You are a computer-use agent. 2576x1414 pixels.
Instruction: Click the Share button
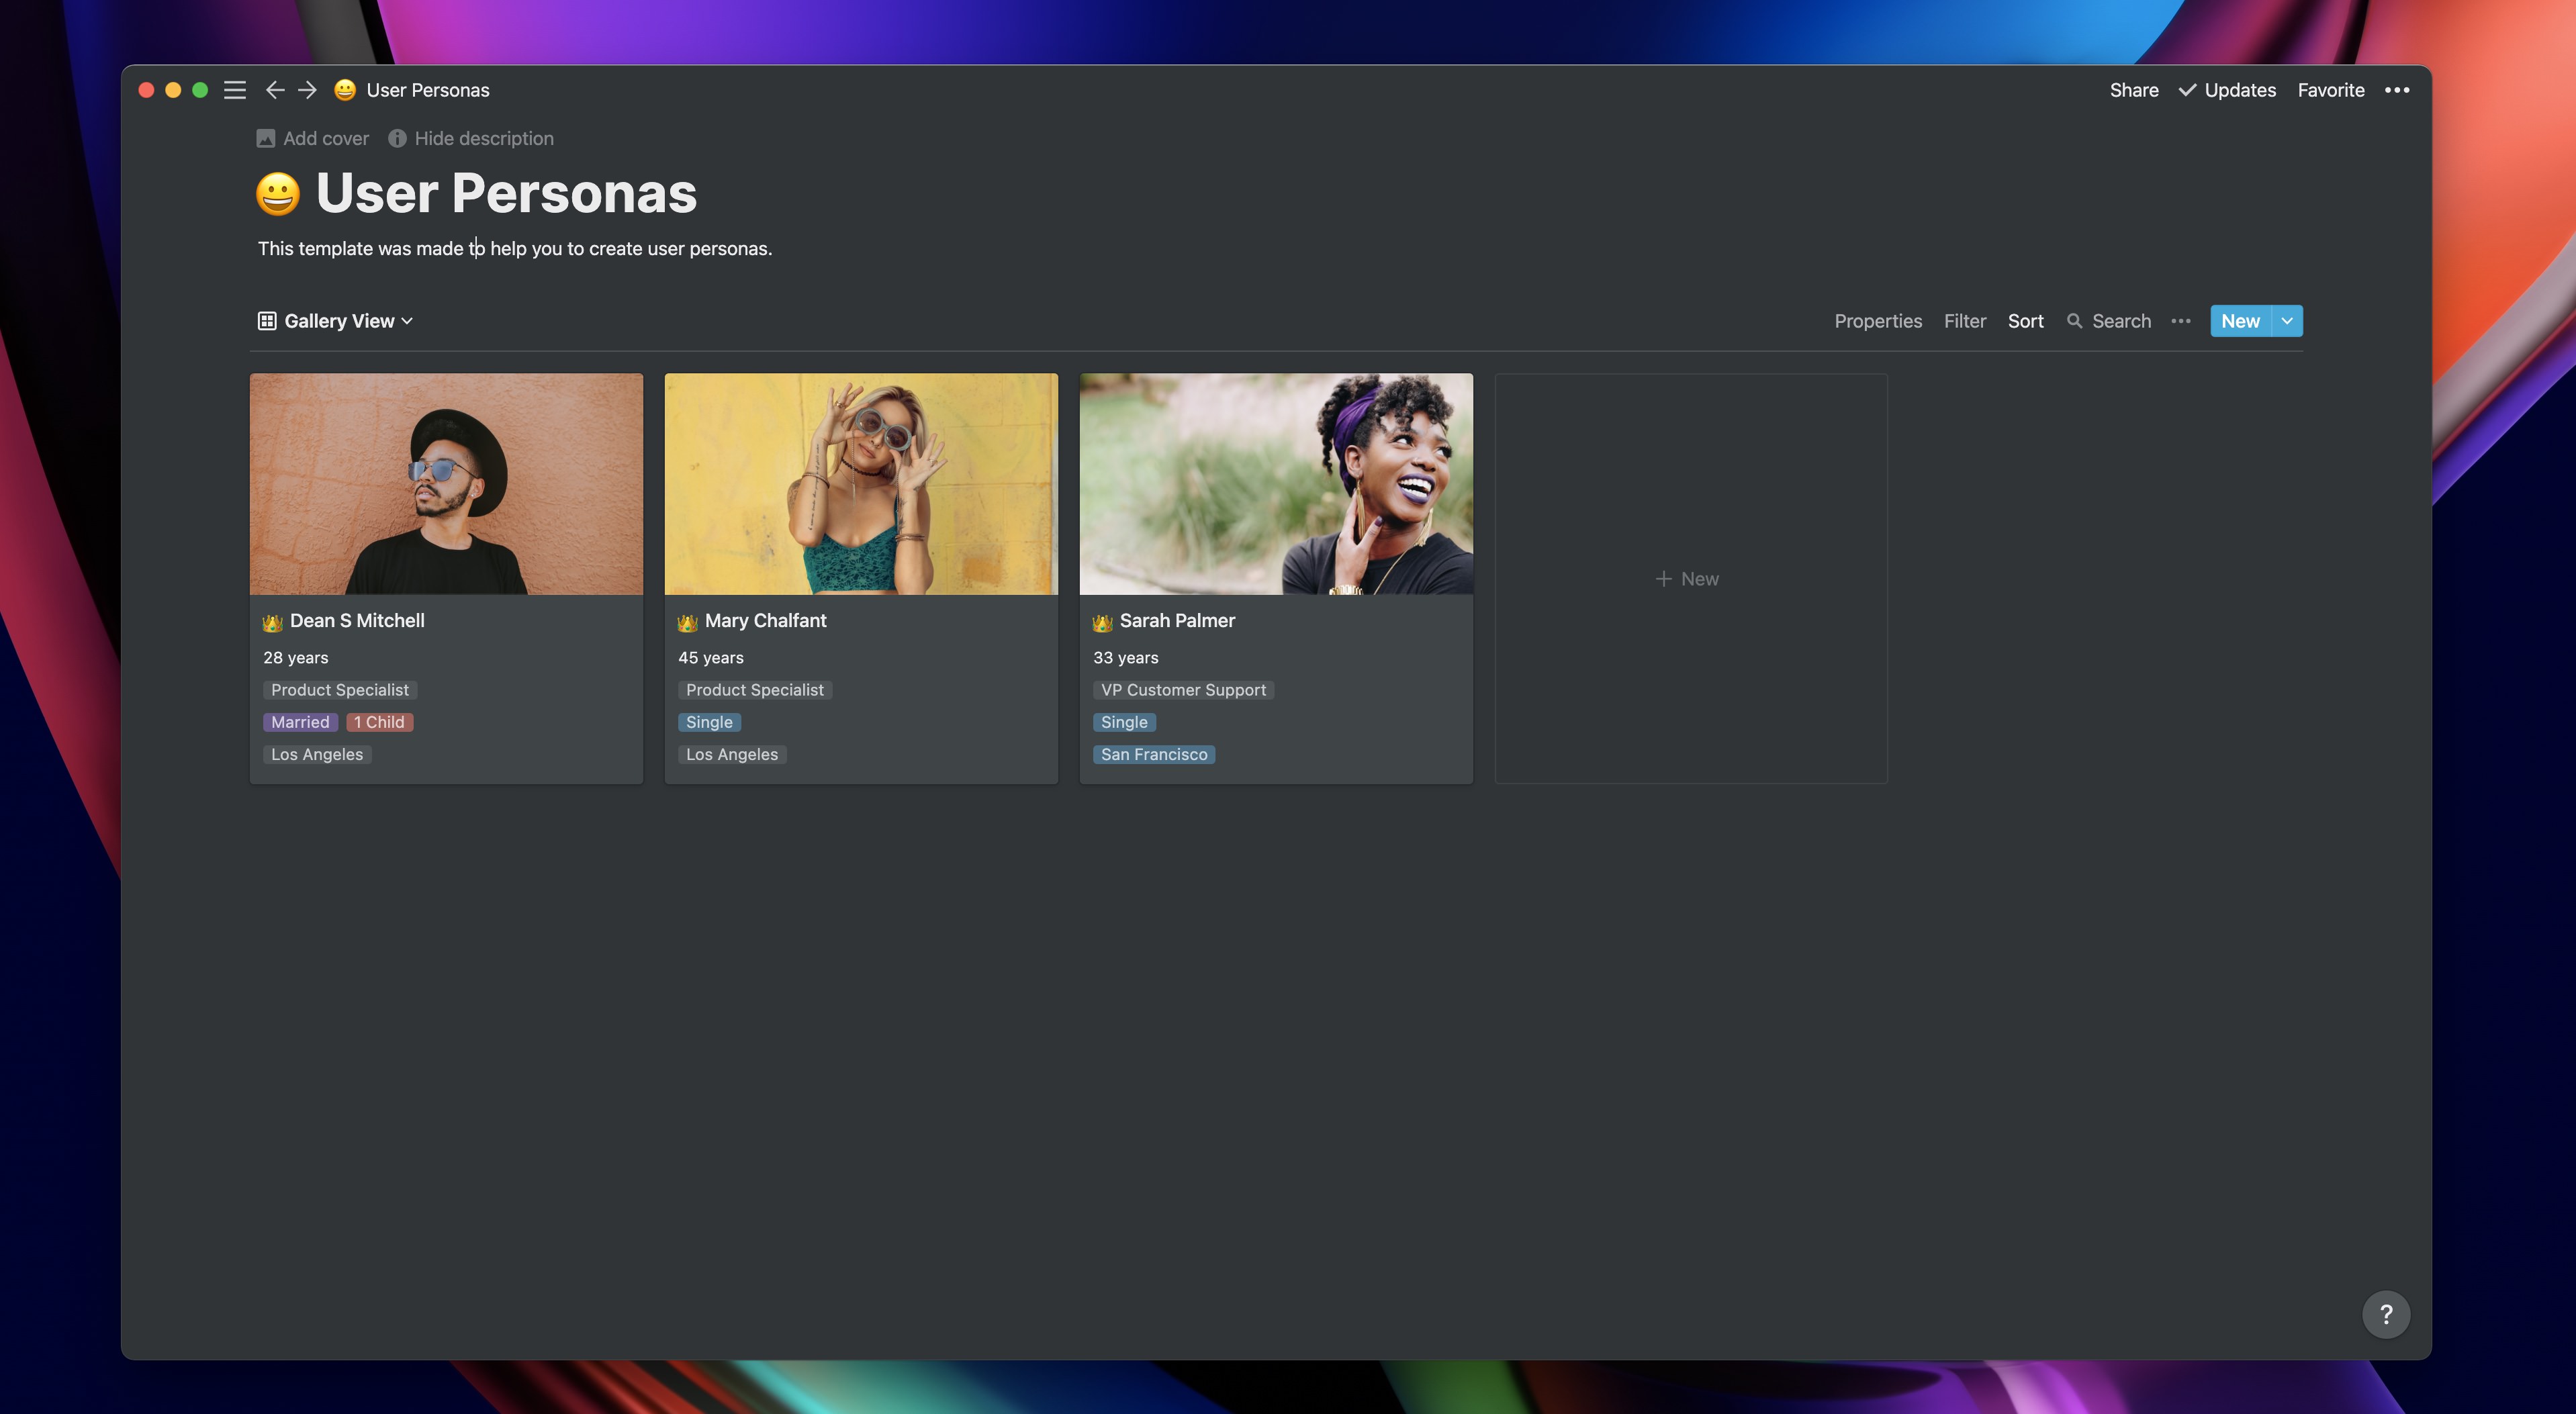tap(2133, 90)
